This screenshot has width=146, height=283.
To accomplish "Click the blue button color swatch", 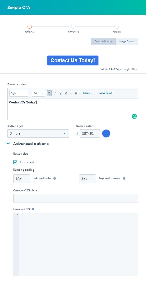I will click(106, 133).
